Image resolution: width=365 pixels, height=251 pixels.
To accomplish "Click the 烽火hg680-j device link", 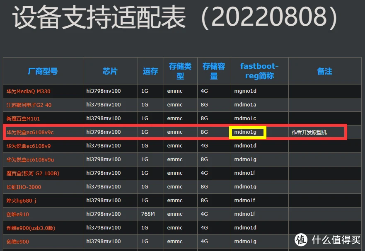I will pos(22,201).
